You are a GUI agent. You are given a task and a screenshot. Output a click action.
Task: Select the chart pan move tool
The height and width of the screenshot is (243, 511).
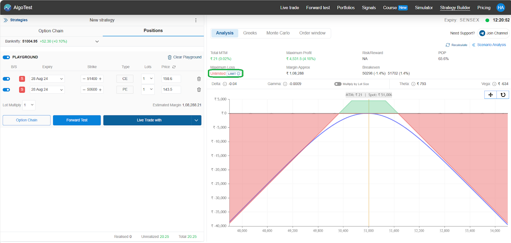pyautogui.click(x=491, y=95)
